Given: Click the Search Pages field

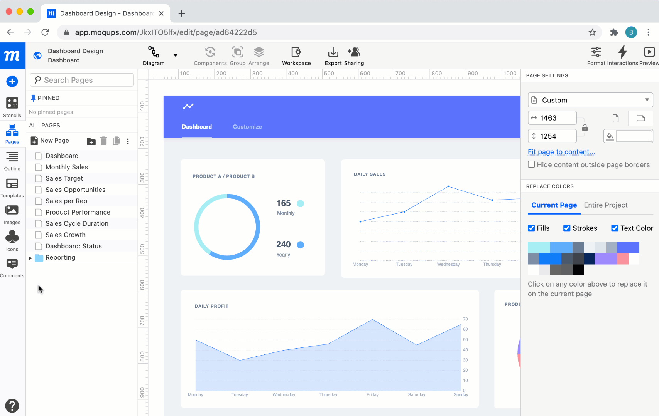Looking at the screenshot, I should pos(82,80).
